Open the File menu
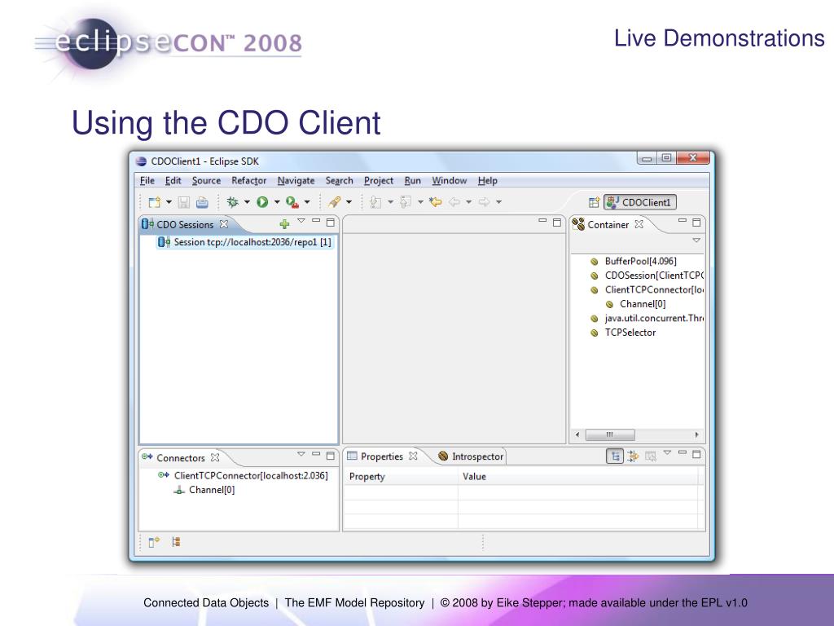 147,180
